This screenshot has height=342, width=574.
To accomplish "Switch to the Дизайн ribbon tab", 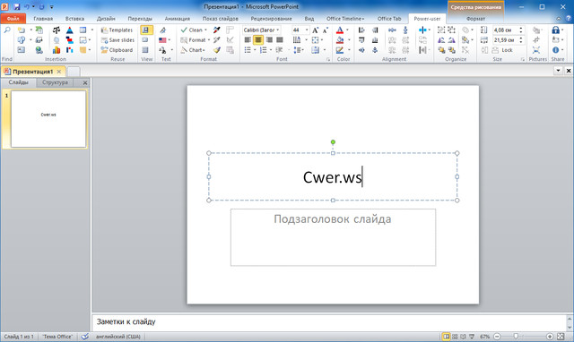I will [x=106, y=19].
